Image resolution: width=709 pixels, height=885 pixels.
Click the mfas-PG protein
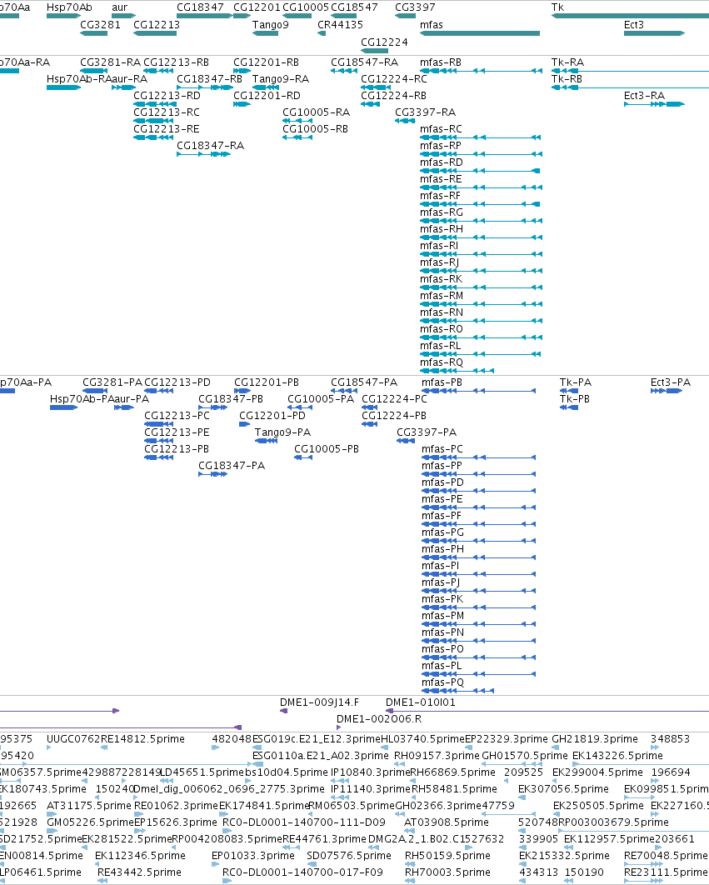[479, 541]
